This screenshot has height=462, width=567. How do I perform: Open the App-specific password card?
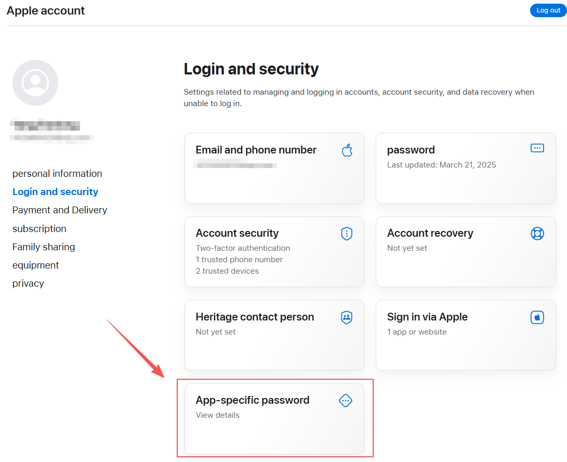coord(274,418)
